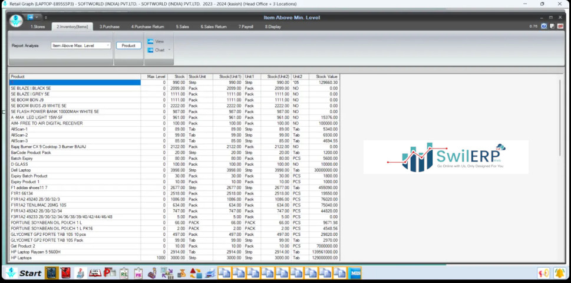Click the open ledger book icon
This screenshot has width=571, height=283.
click(x=95, y=273)
